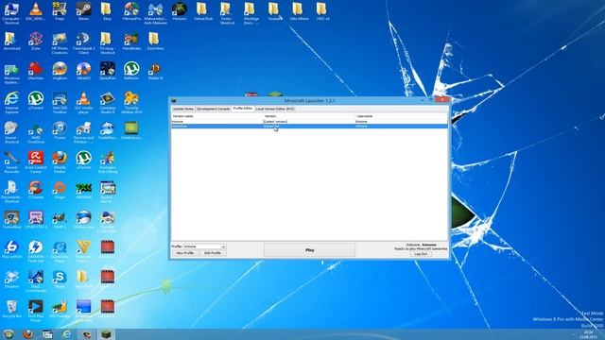This screenshot has width=605, height=340.
Task: Select the Profile Editor tab
Action: tap(243, 109)
